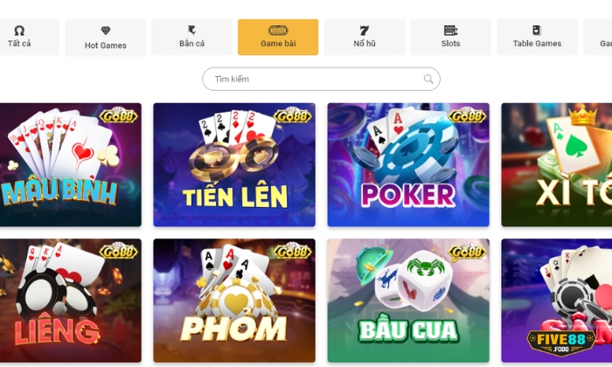Open the Xì Tố game tile
This screenshot has height=367, width=612.
[557, 164]
